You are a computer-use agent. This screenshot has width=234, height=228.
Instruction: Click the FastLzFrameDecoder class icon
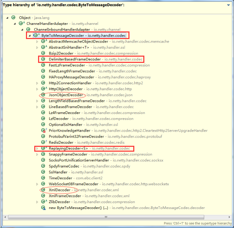[x=43, y=65]
